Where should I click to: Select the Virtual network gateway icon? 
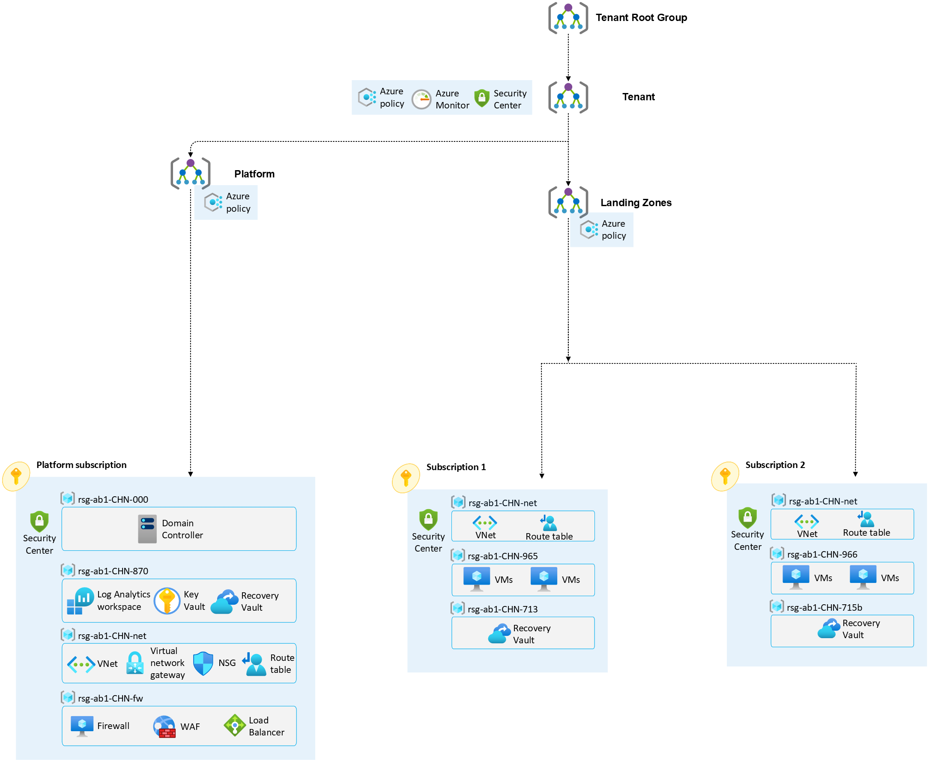tap(134, 663)
